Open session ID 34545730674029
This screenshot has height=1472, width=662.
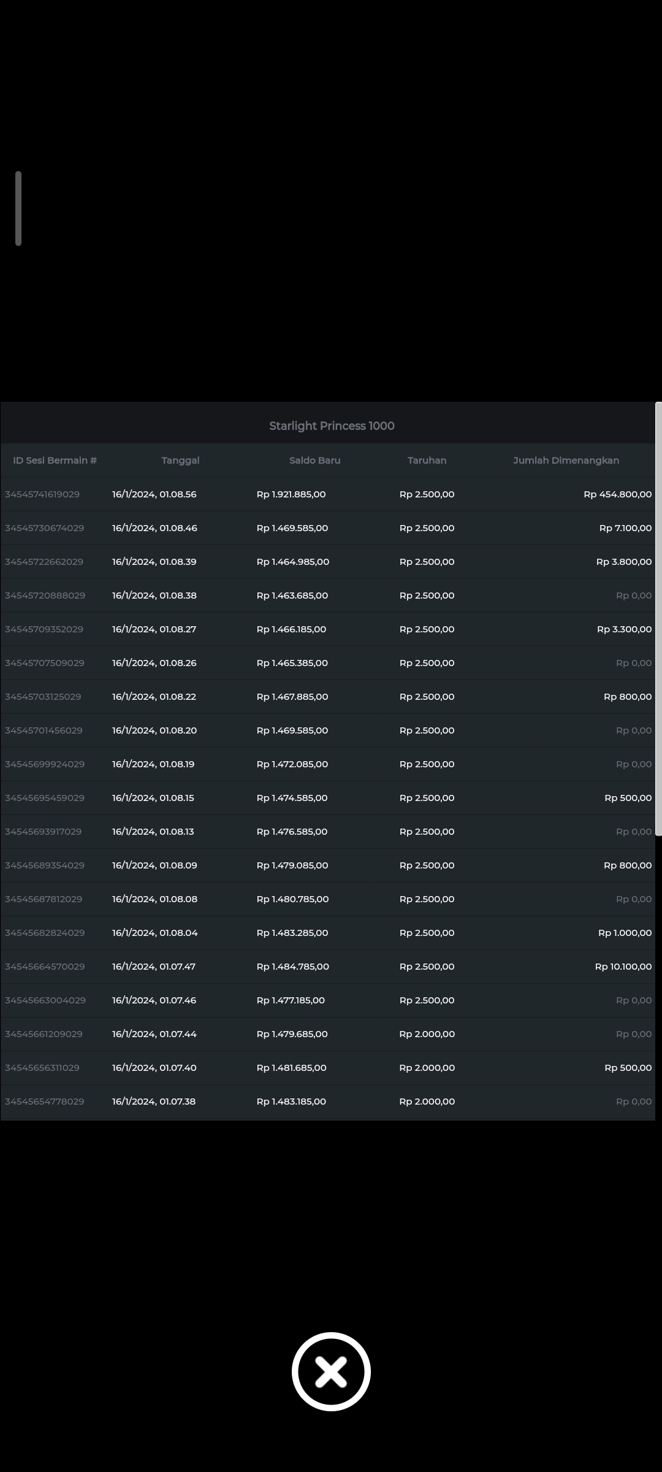tap(44, 528)
